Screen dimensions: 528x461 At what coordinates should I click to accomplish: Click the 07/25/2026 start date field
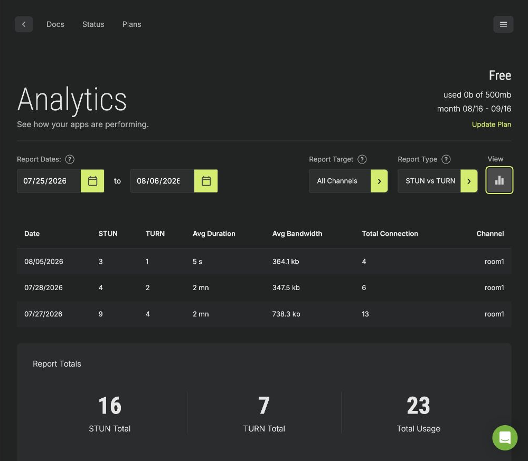(x=49, y=181)
